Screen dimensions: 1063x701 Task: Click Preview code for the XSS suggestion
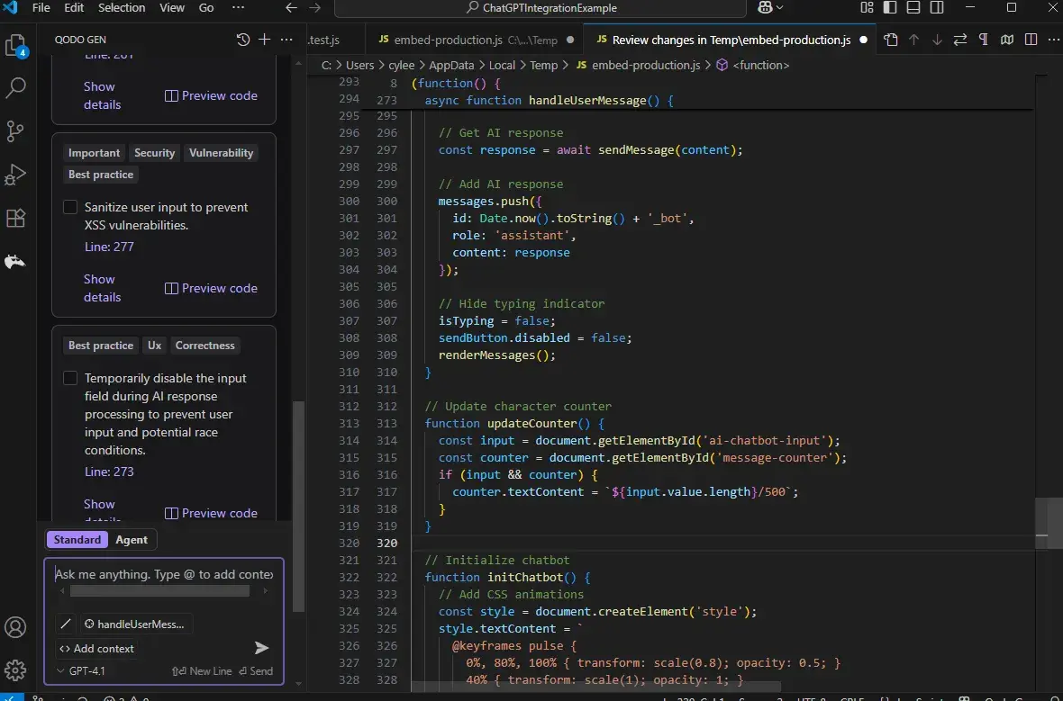(x=212, y=289)
